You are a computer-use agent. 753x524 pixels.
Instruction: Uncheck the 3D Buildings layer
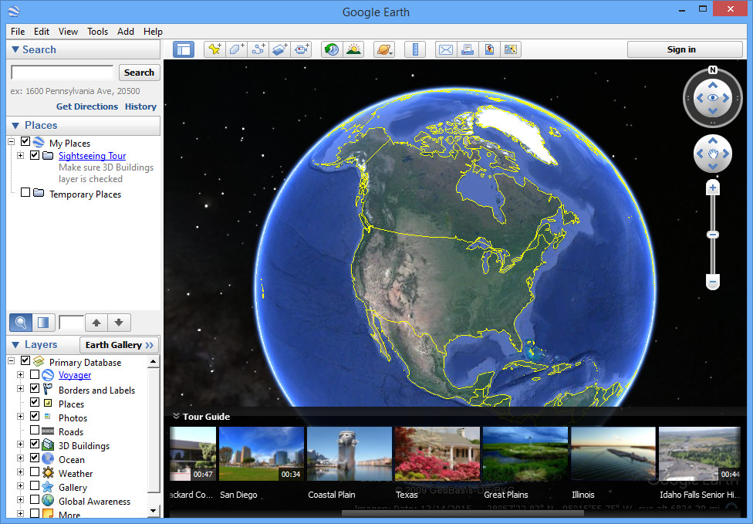pyautogui.click(x=34, y=445)
